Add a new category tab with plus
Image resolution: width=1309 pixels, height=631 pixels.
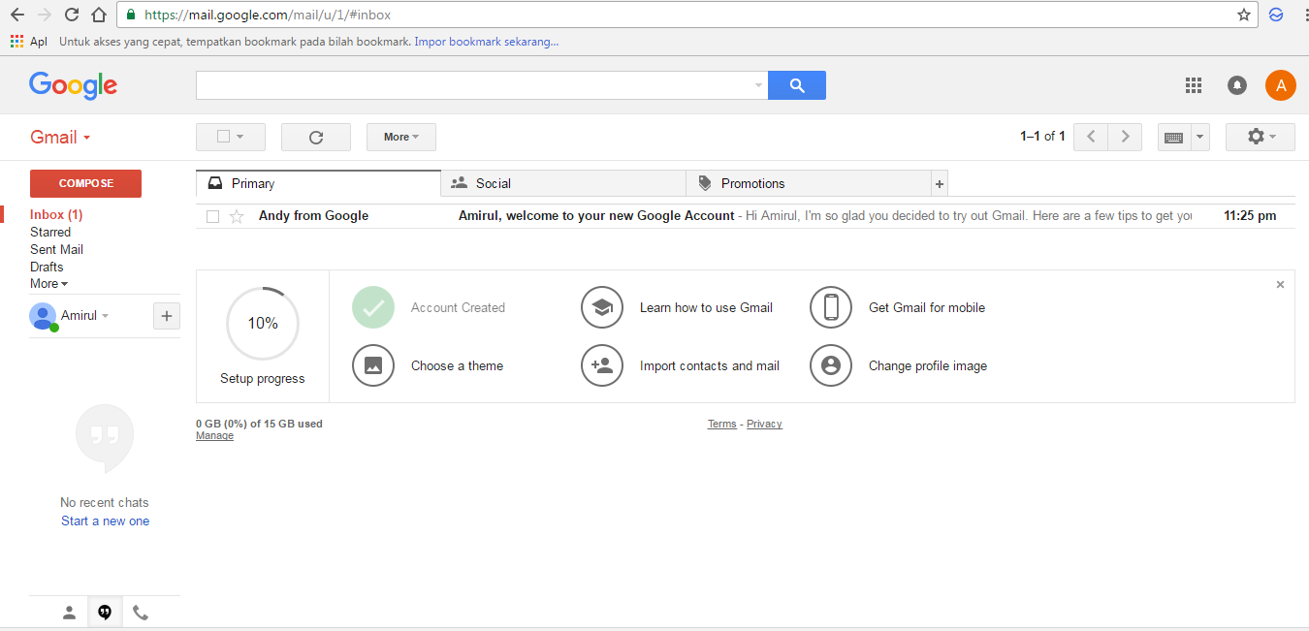939,183
